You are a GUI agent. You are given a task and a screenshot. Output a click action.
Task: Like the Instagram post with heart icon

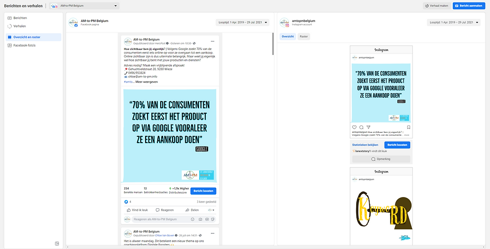point(354,127)
